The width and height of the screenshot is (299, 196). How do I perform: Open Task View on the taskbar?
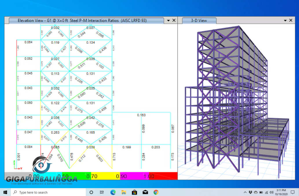point(102,192)
